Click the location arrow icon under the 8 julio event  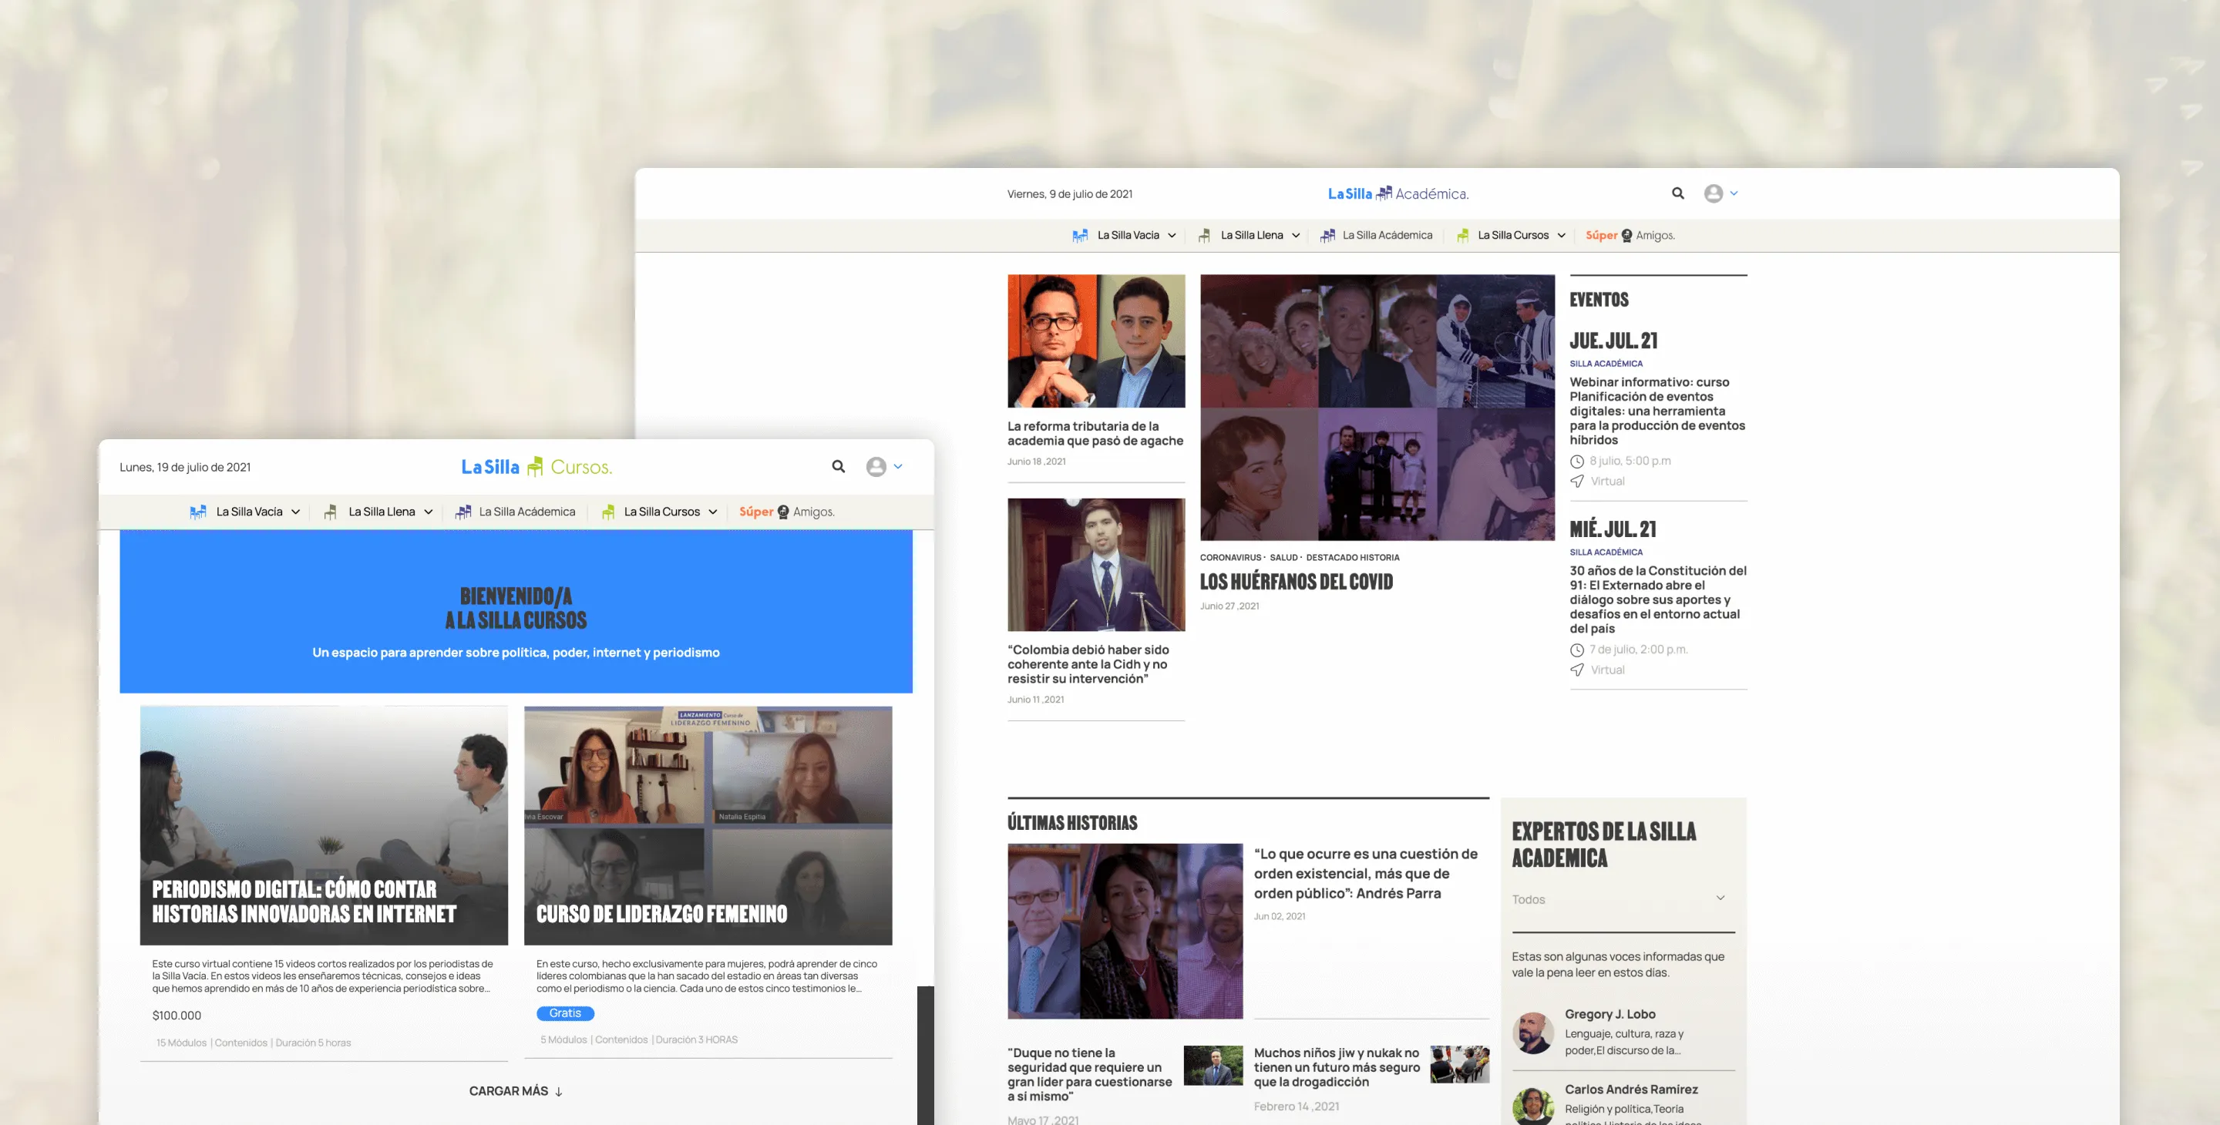[1577, 482]
